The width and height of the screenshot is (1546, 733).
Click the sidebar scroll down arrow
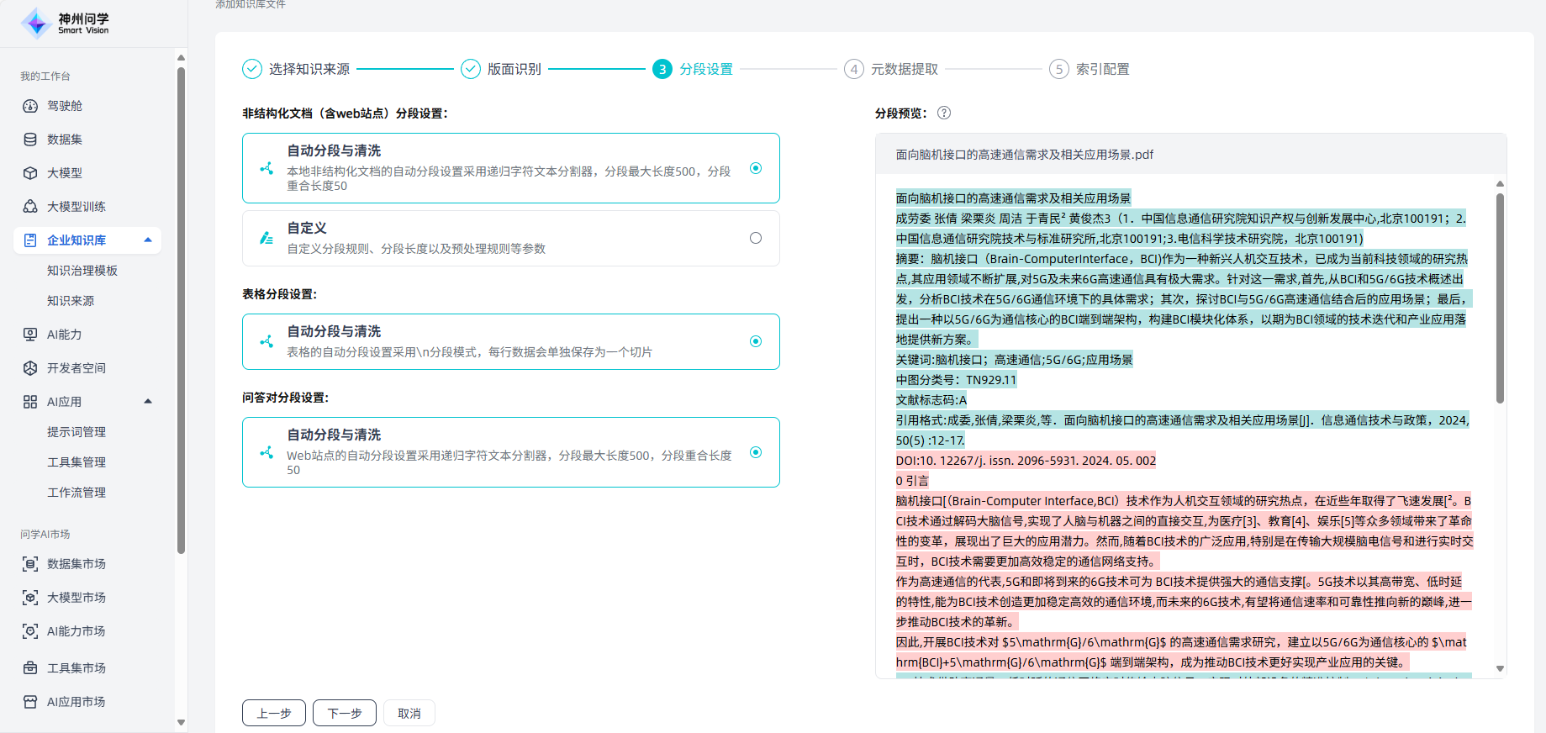pos(181,722)
